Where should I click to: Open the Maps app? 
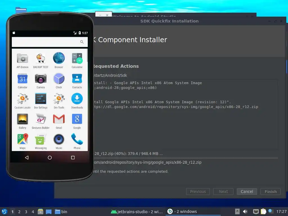tap(22, 141)
